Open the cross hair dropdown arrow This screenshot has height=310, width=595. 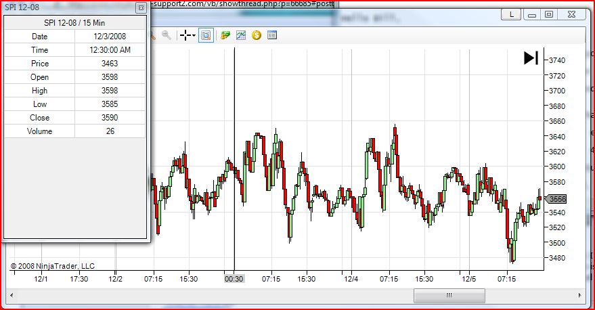(194, 36)
